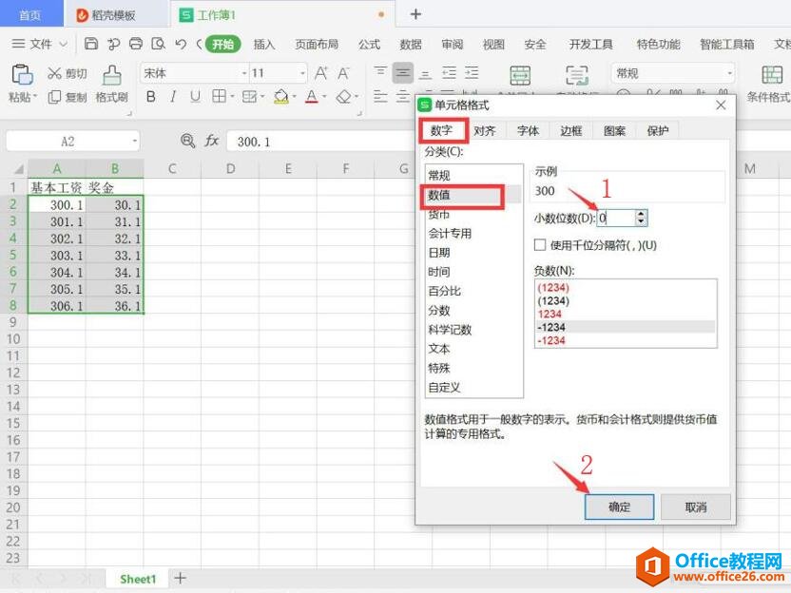The image size is (791, 593).
Task: Toggle Underline formatting button
Action: click(x=195, y=96)
